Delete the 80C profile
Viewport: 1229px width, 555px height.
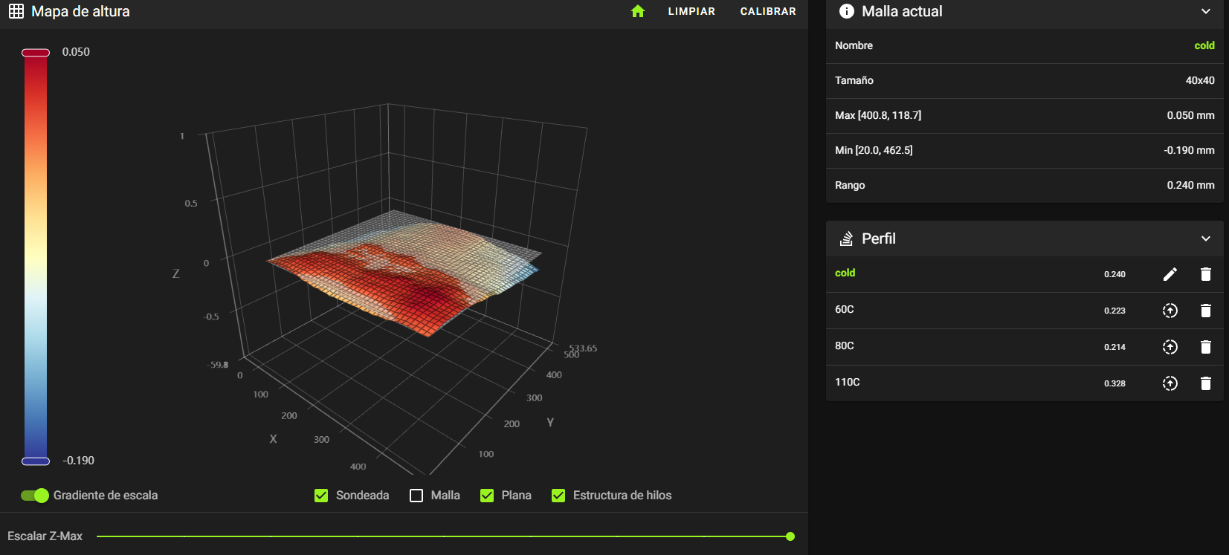(1205, 347)
